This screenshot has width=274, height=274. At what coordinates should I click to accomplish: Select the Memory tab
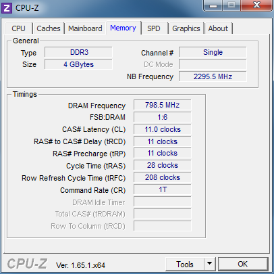tap(123, 28)
